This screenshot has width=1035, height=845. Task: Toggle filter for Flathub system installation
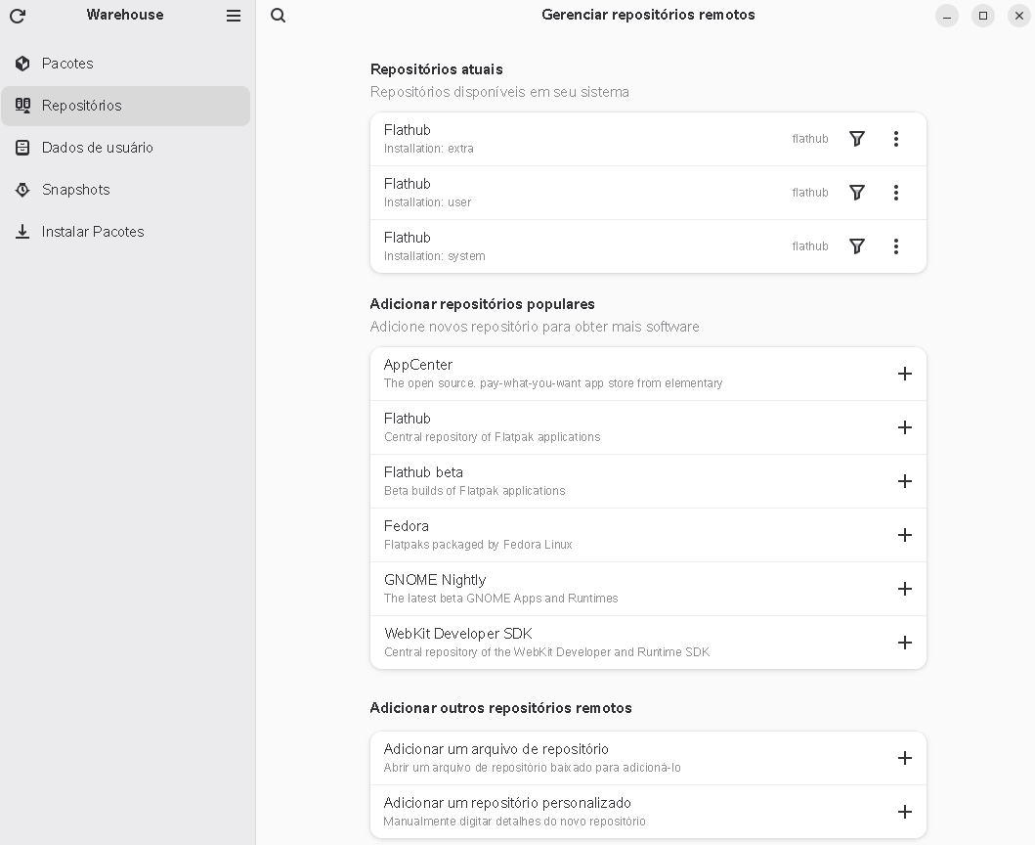pos(857,246)
